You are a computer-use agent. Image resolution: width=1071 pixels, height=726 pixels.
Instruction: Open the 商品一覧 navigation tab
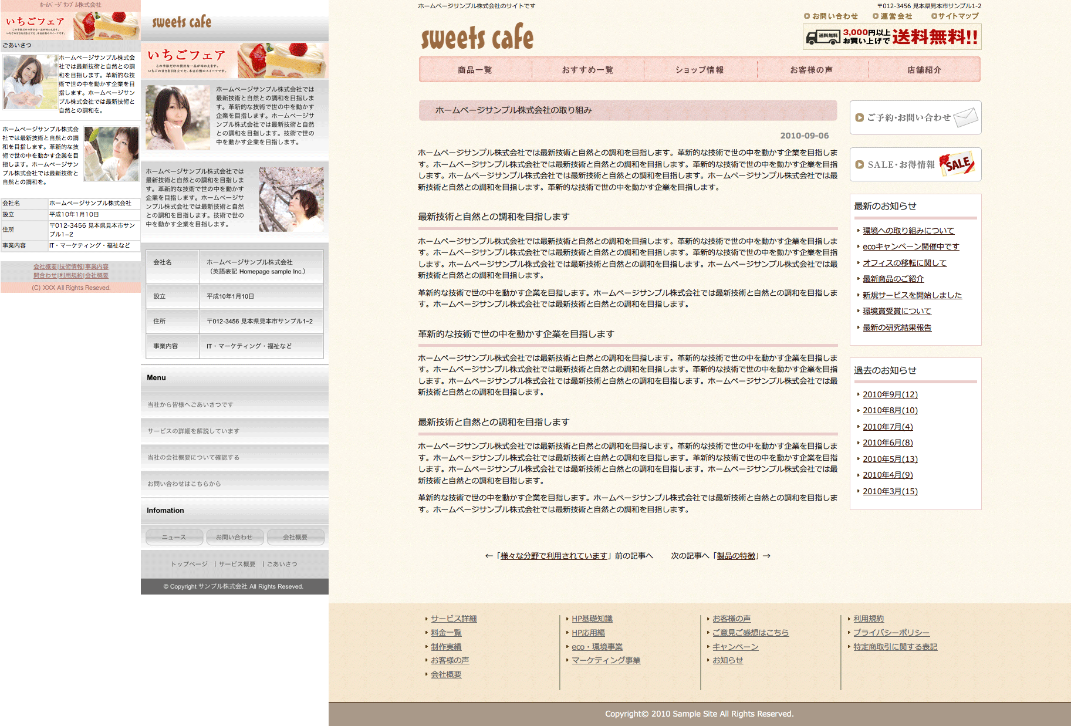click(475, 70)
